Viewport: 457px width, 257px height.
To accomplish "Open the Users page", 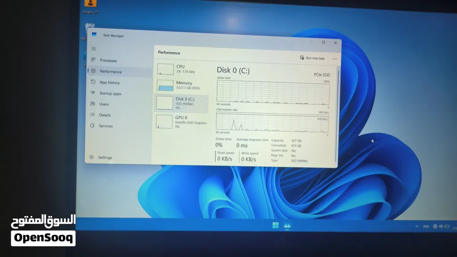I will (104, 104).
